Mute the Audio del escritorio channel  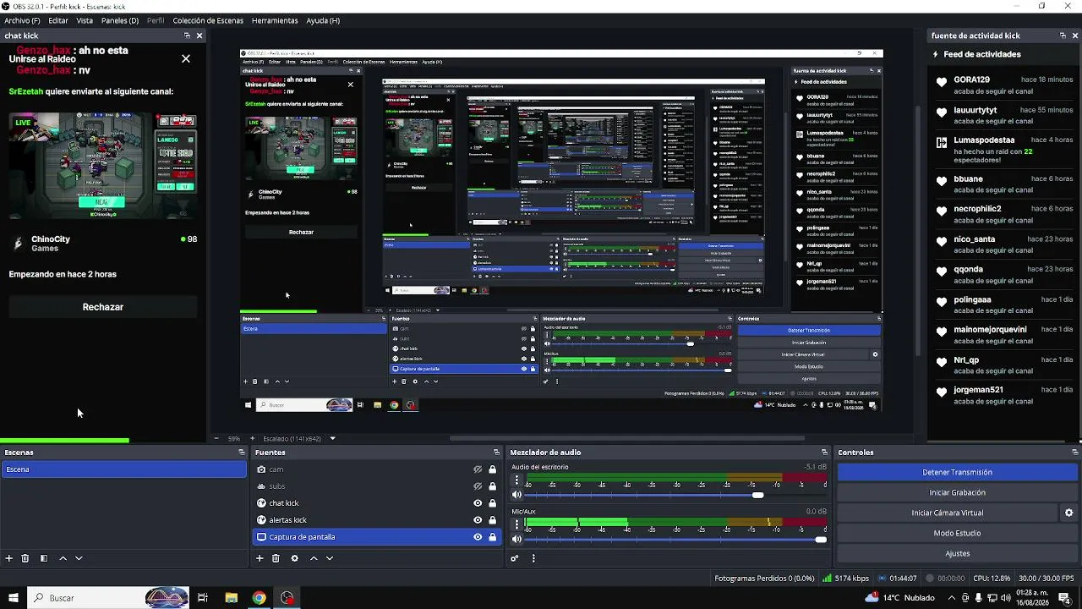click(x=516, y=495)
